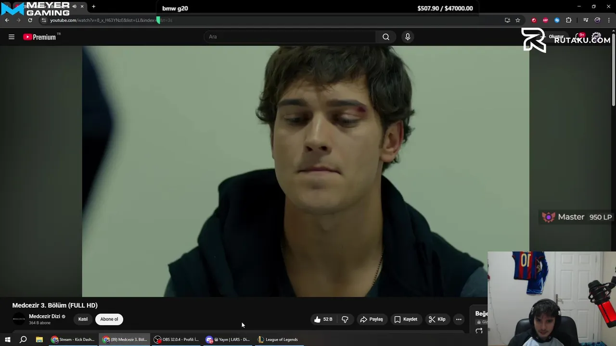Bookmark this page with star icon

point(518,20)
